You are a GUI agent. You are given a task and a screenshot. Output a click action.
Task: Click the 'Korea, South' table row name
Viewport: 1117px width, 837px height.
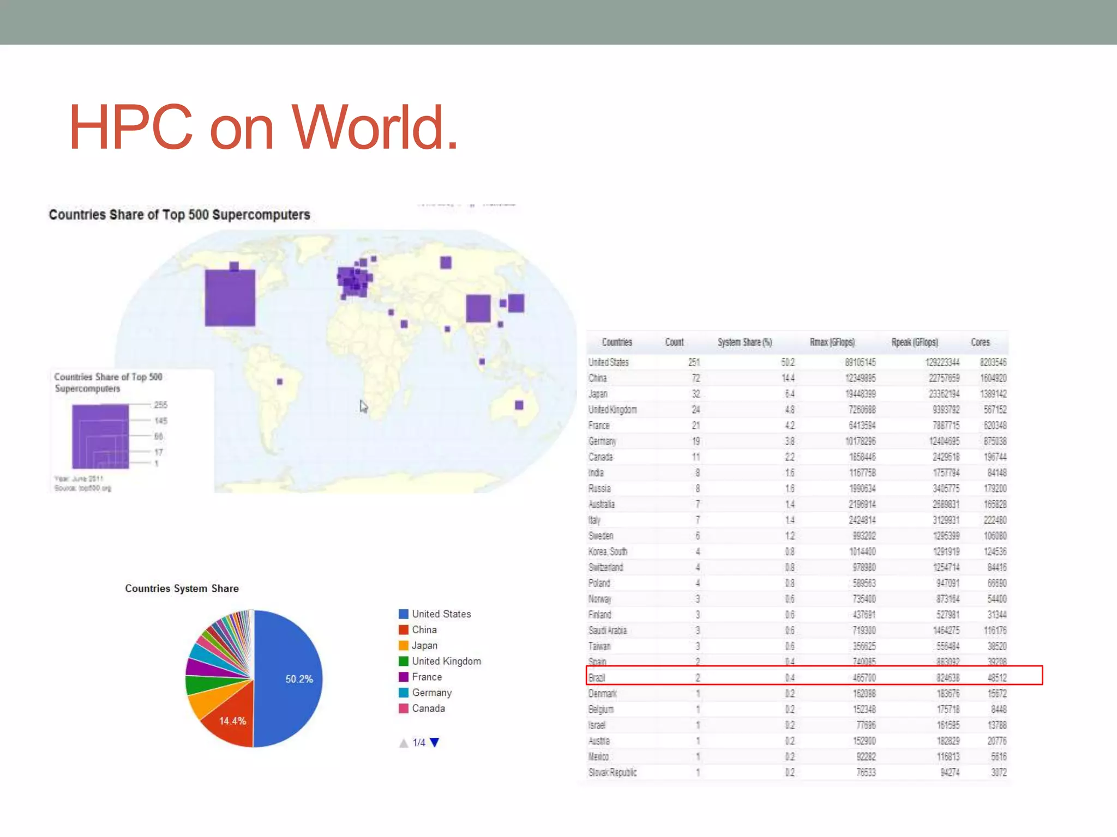pyautogui.click(x=608, y=552)
